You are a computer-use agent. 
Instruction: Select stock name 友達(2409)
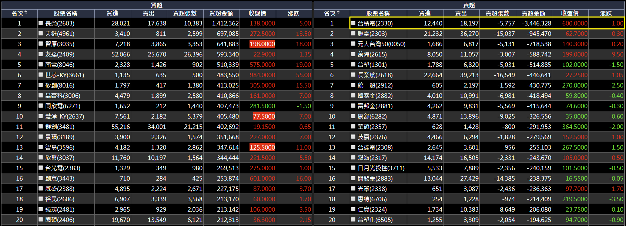click(60, 54)
